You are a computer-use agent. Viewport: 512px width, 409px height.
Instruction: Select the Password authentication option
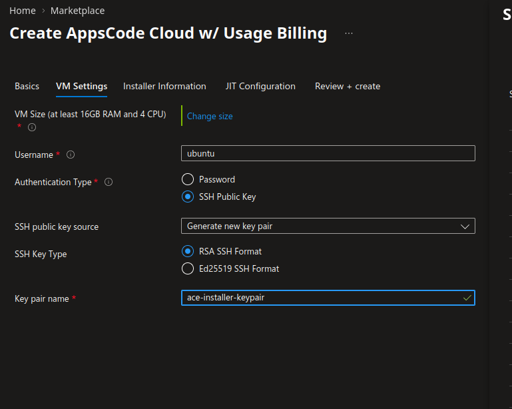coord(188,179)
